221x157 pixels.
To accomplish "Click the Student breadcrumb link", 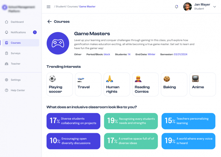I will coord(61,7).
